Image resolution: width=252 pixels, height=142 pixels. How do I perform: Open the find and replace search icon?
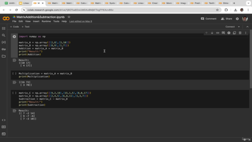click(x=4, y=35)
